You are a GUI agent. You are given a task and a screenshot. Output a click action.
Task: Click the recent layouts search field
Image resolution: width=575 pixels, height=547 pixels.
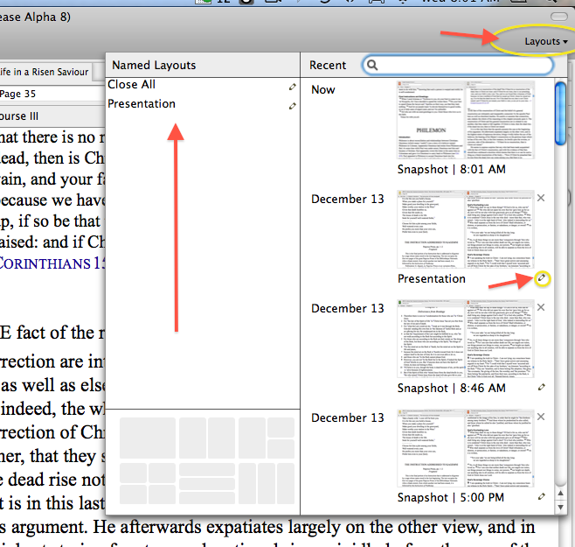point(457,65)
